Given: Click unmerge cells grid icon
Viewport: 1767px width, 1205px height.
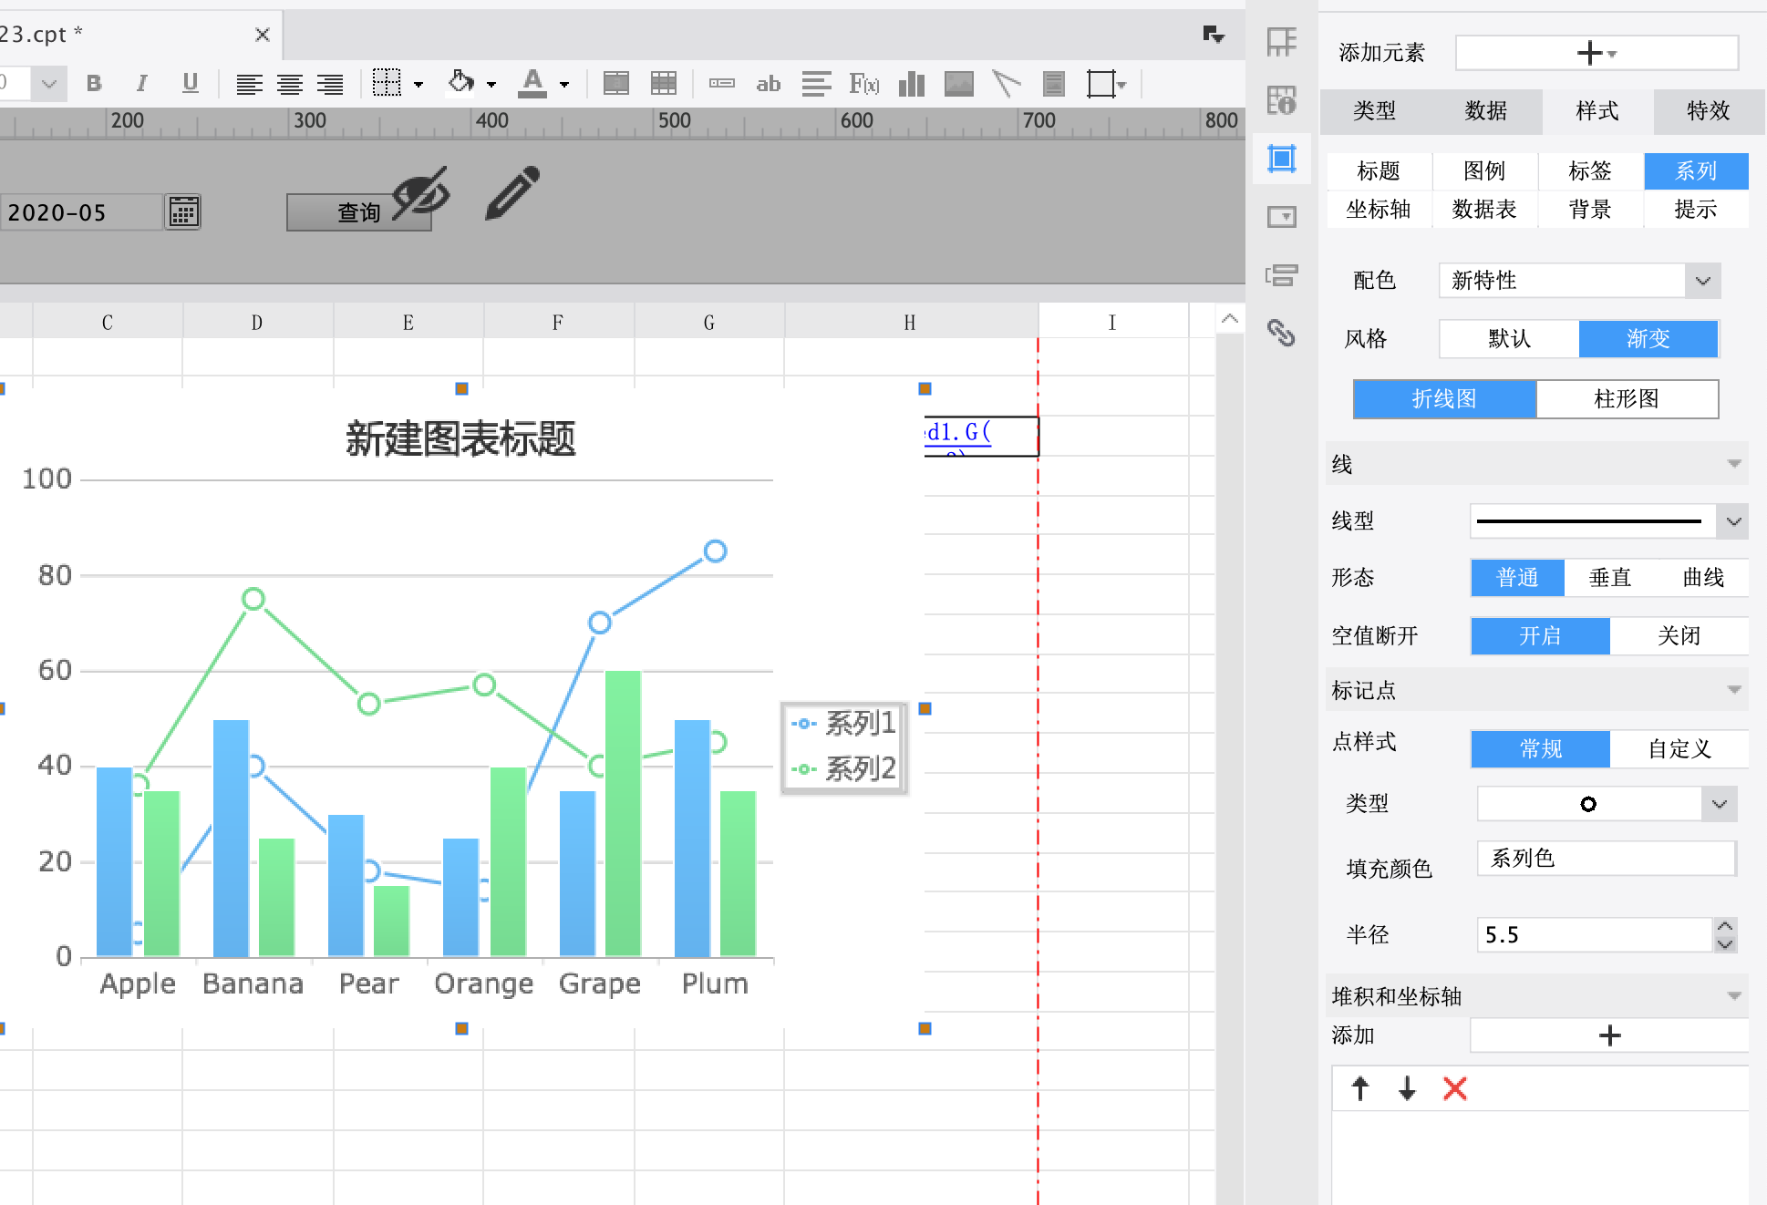Looking at the screenshot, I should pyautogui.click(x=664, y=84).
